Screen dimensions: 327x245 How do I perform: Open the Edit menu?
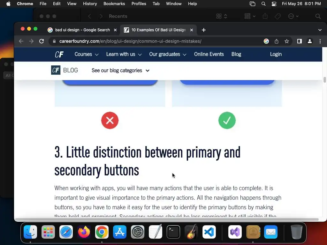coord(57,4)
